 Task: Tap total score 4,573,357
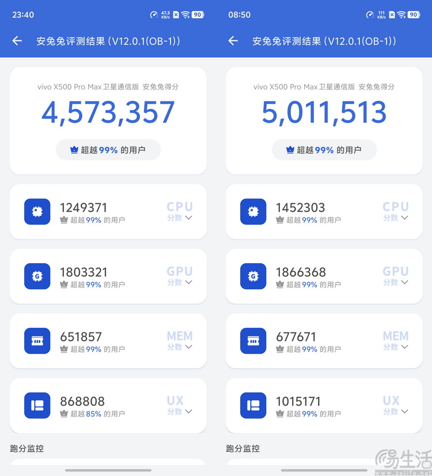(x=108, y=113)
